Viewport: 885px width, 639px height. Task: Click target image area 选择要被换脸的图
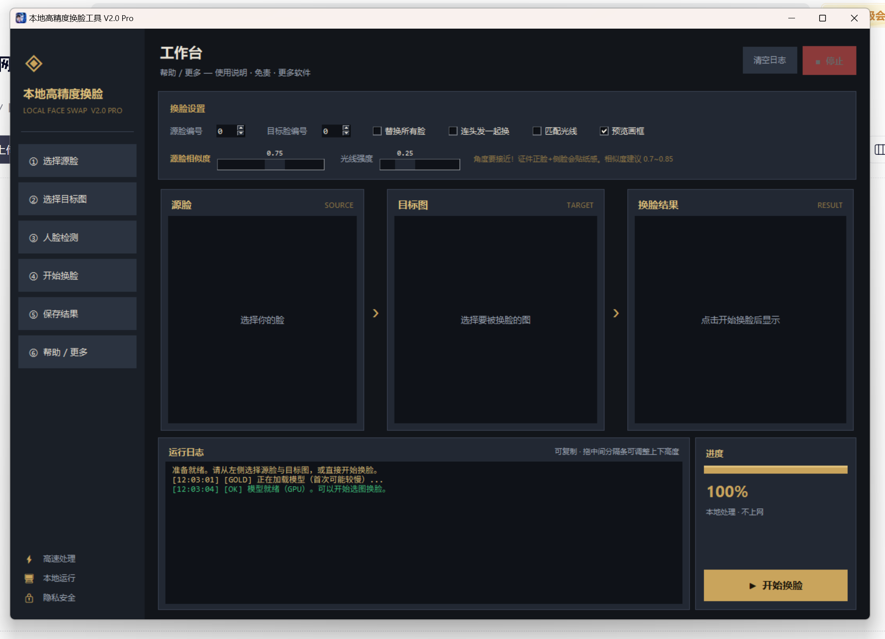pyautogui.click(x=496, y=319)
